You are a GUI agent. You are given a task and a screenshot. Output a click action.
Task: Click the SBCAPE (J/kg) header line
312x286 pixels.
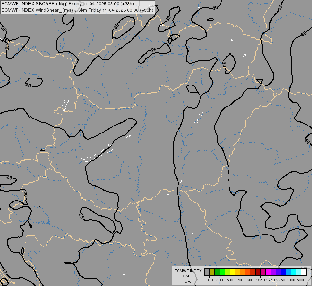coord(68,4)
